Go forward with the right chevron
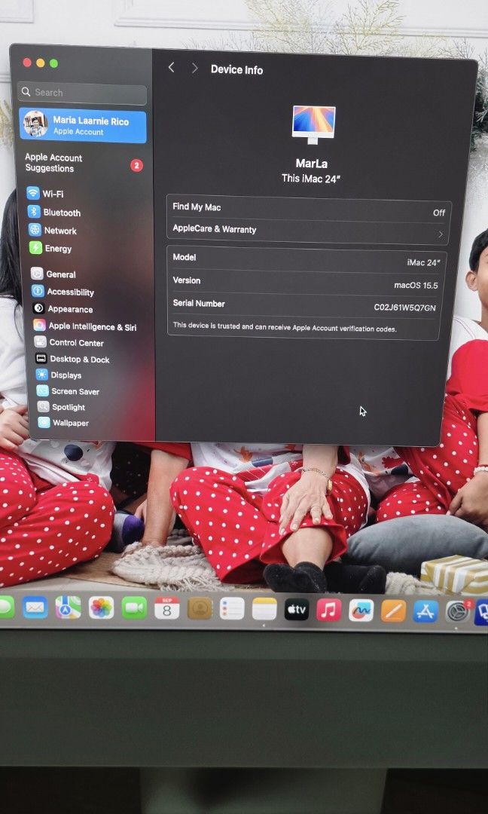The width and height of the screenshot is (488, 814). (x=194, y=68)
